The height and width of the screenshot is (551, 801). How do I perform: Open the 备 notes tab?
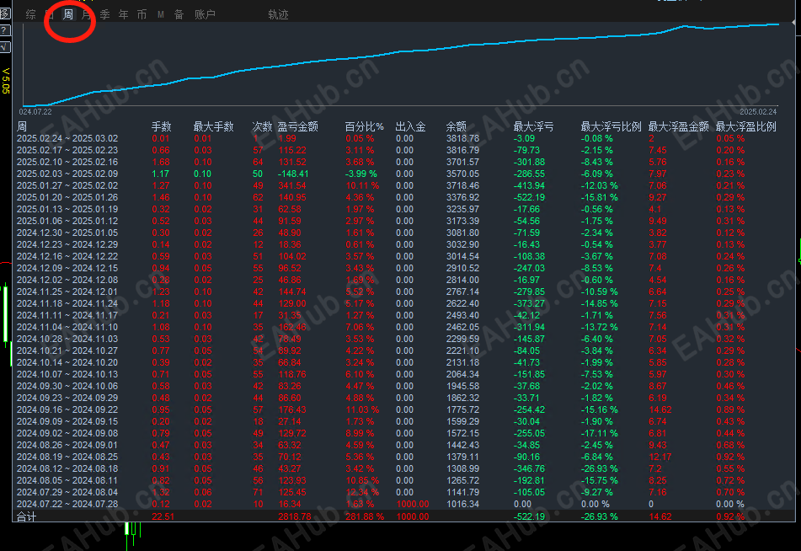coord(179,14)
